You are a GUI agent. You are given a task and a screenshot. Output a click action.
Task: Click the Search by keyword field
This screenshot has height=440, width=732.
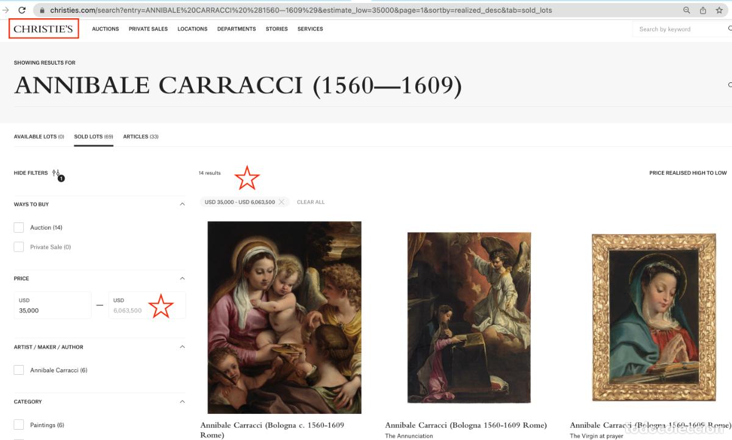pyautogui.click(x=681, y=29)
